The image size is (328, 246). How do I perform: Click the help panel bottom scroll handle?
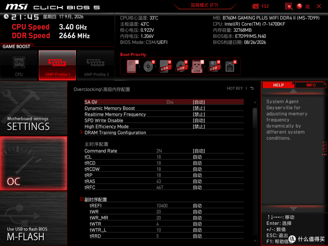(x=293, y=209)
